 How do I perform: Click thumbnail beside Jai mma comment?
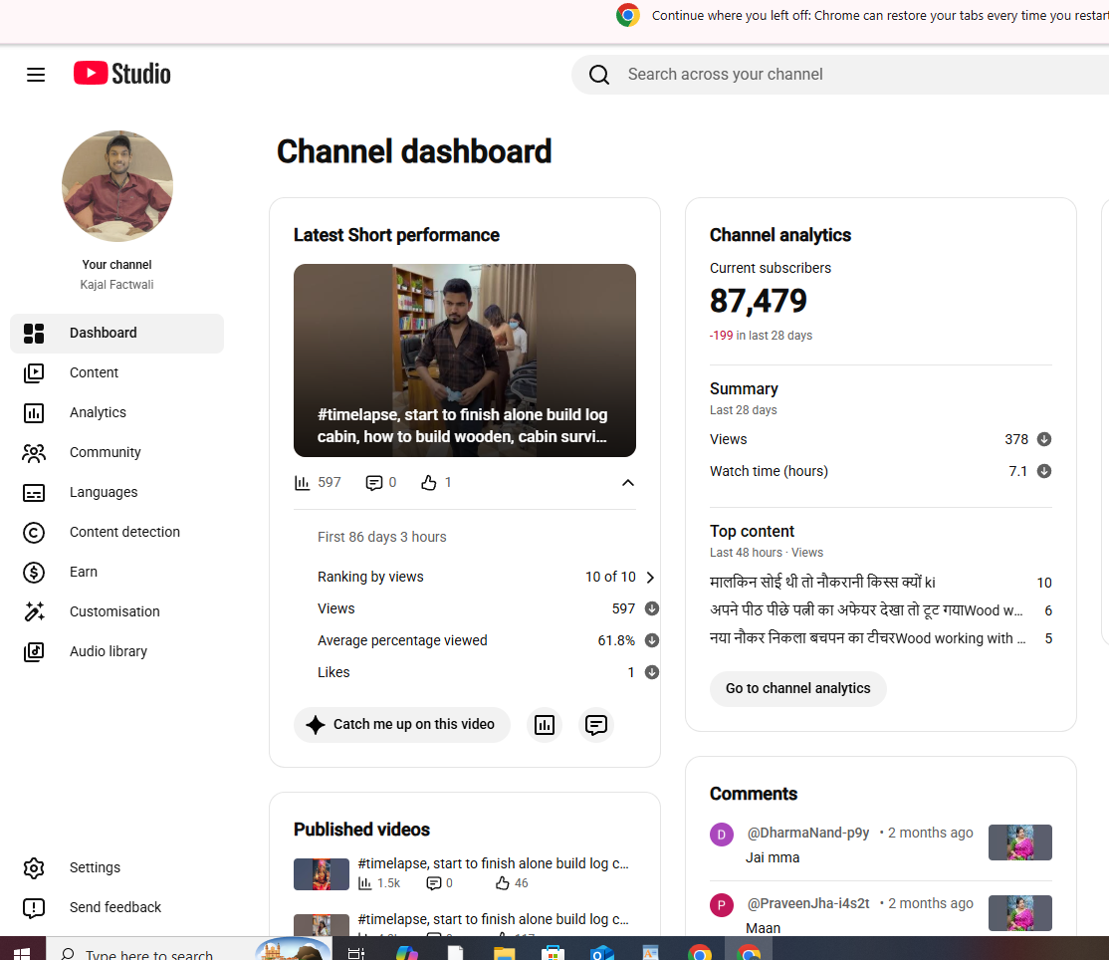(x=1019, y=842)
